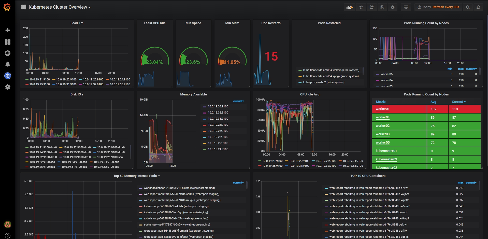Save dashboard with floppy disk icon
Viewport: 488px width, 239px height.
382,7
